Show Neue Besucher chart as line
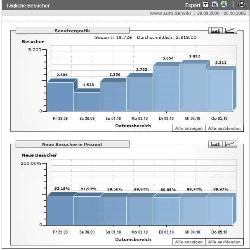This screenshot has width=250, height=250. 231,144
